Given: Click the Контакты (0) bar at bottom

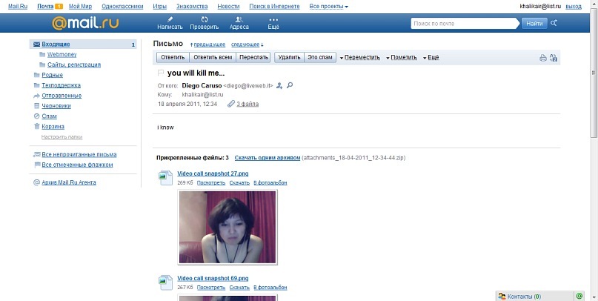Looking at the screenshot, I should click(535, 296).
